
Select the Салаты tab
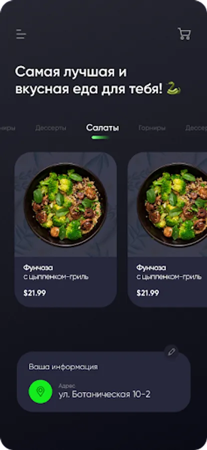coord(102,128)
